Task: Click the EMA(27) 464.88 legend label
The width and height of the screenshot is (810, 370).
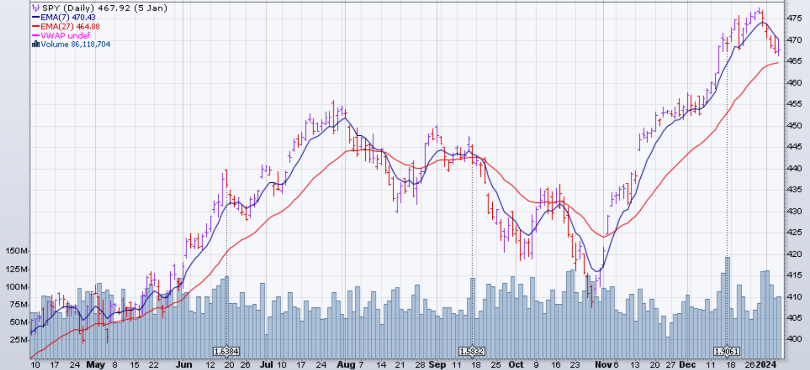Action: [70, 26]
